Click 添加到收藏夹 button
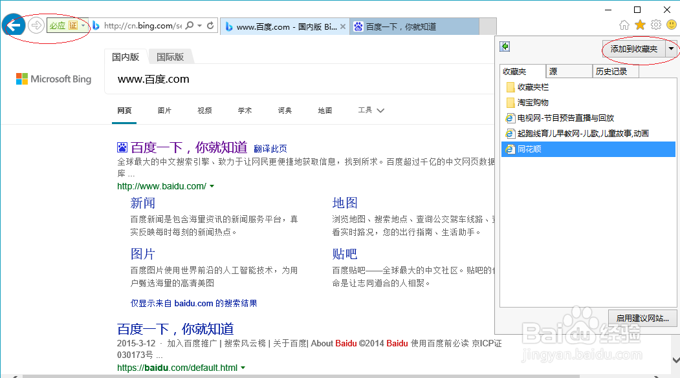 pyautogui.click(x=633, y=49)
